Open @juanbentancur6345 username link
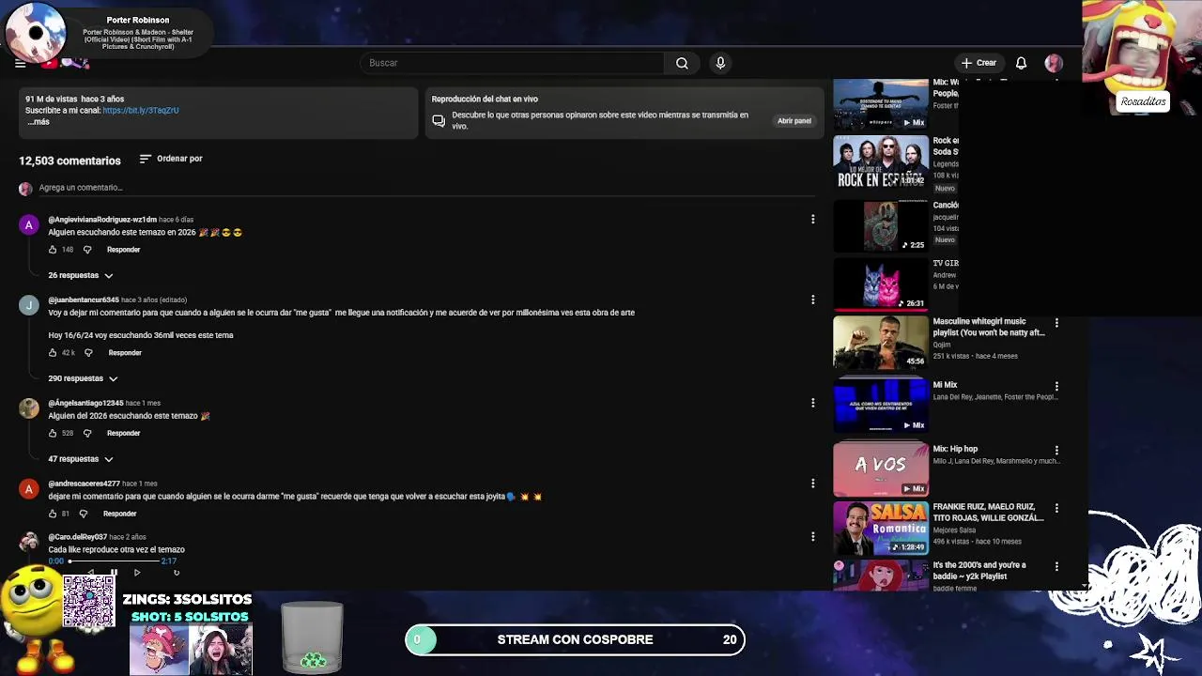 coord(84,300)
